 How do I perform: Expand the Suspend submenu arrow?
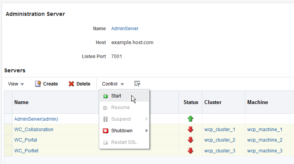click(147, 119)
